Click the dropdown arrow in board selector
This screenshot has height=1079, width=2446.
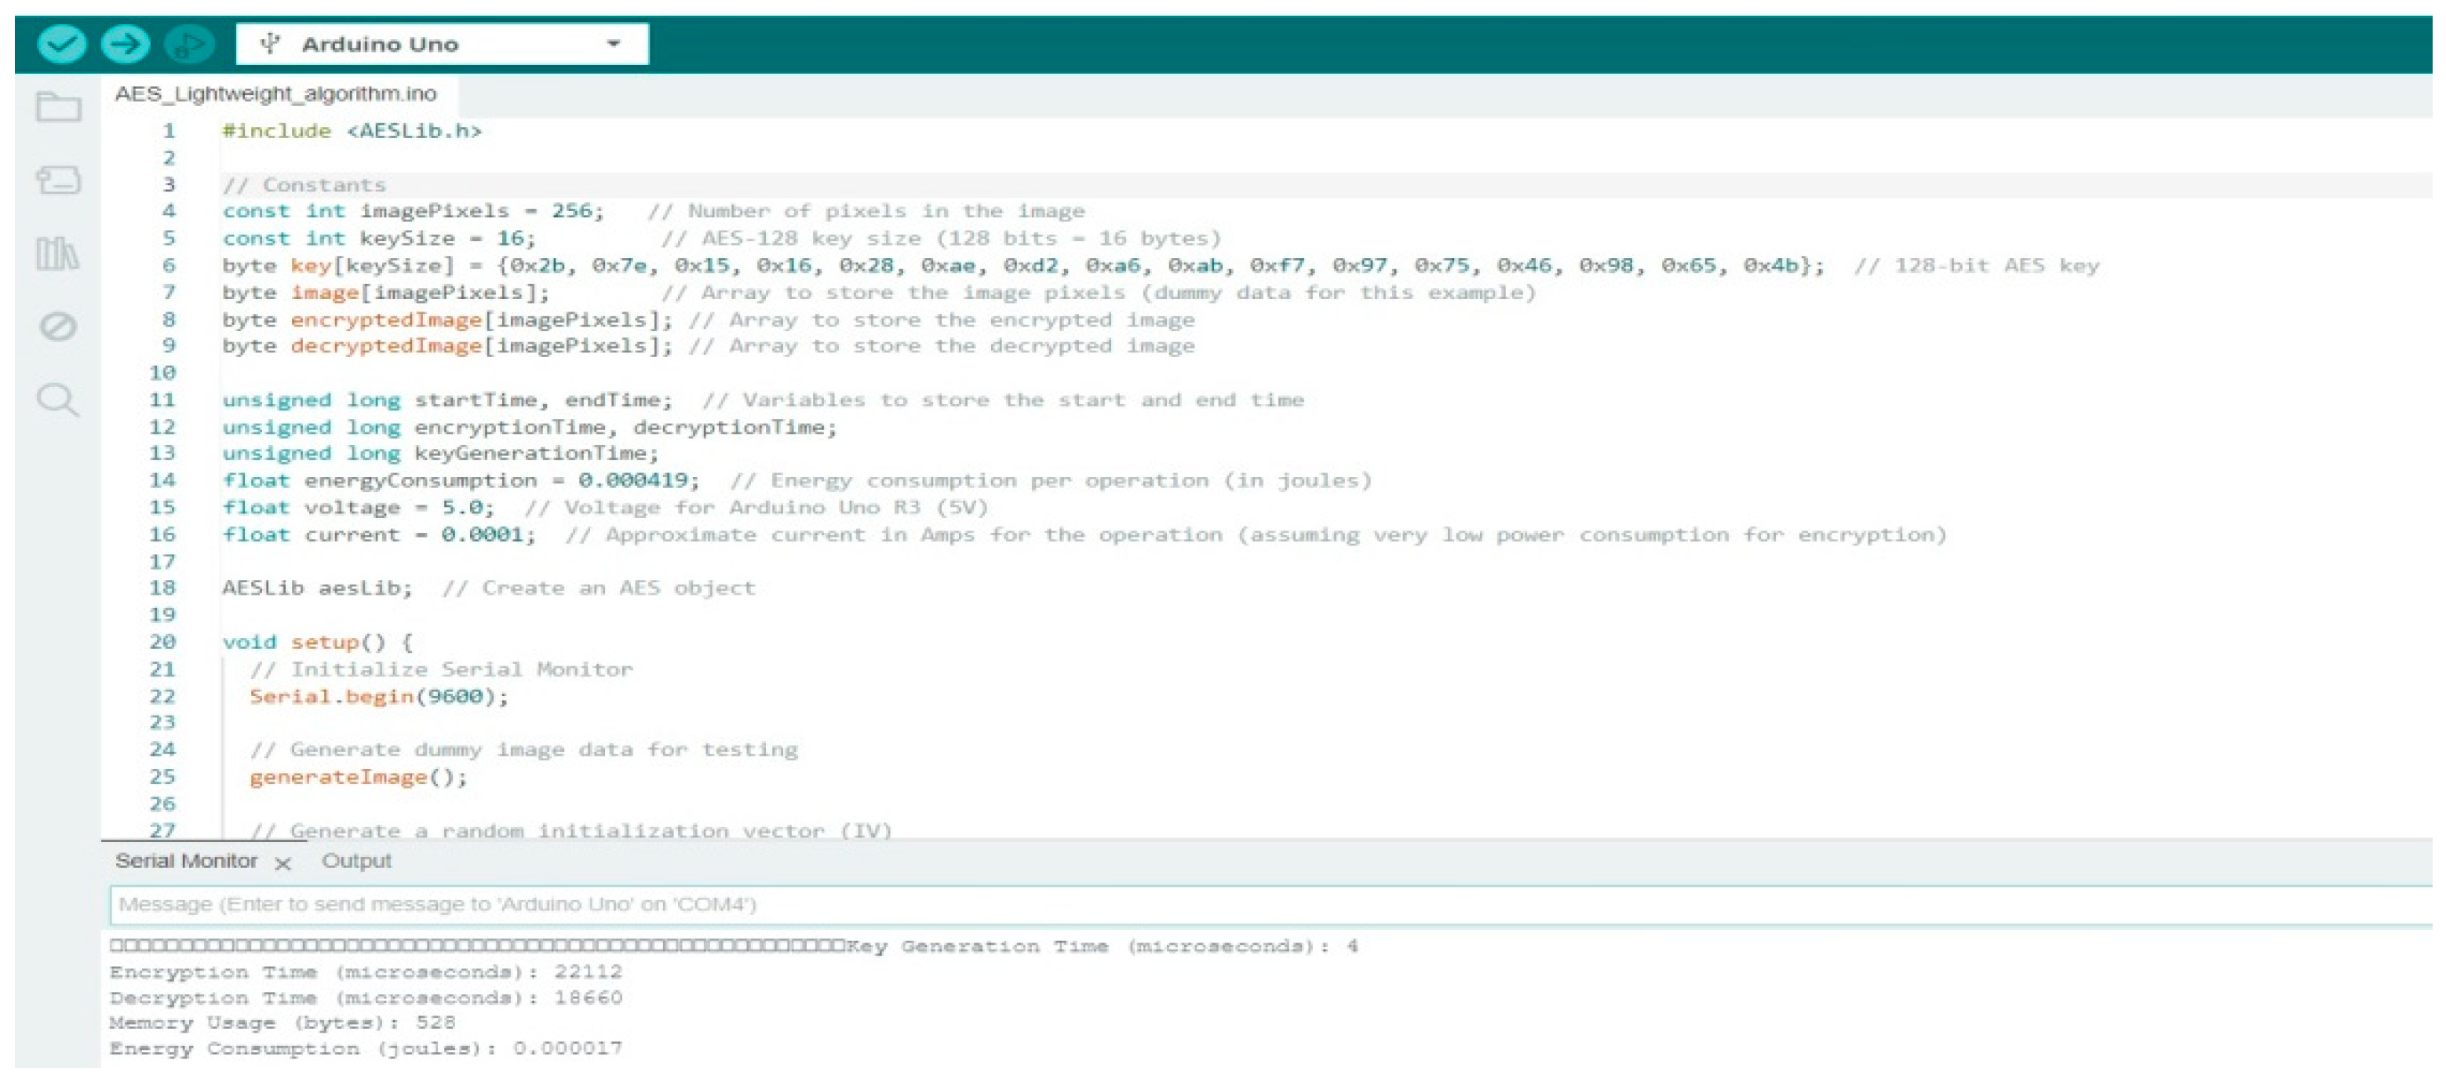coord(614,44)
